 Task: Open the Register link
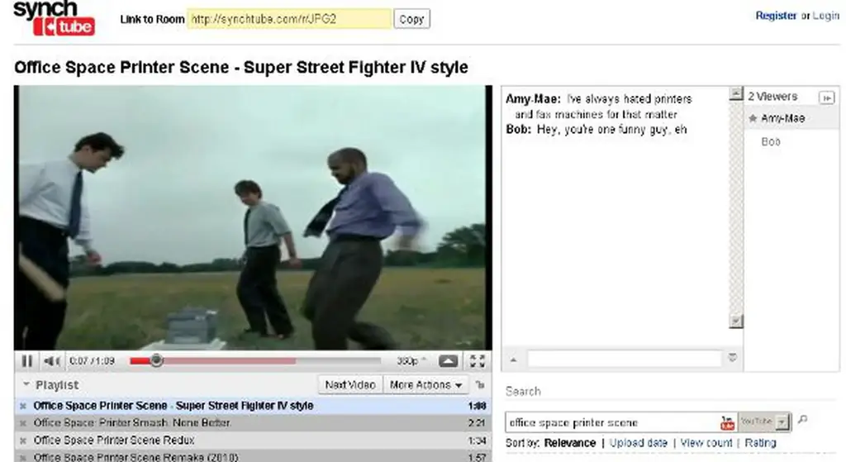[x=776, y=16]
